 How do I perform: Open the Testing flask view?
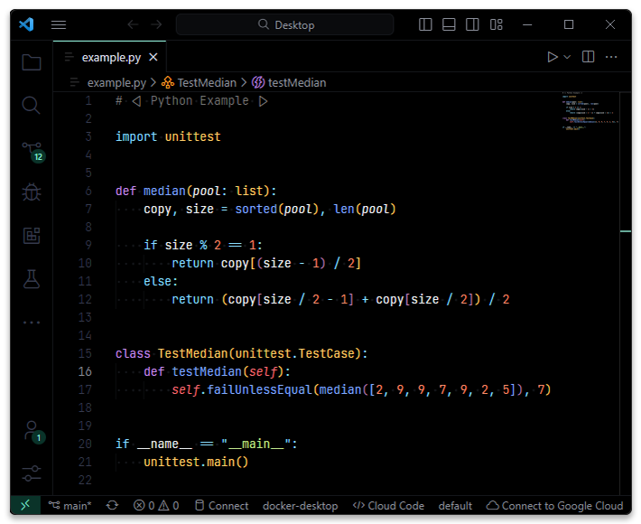[32, 279]
